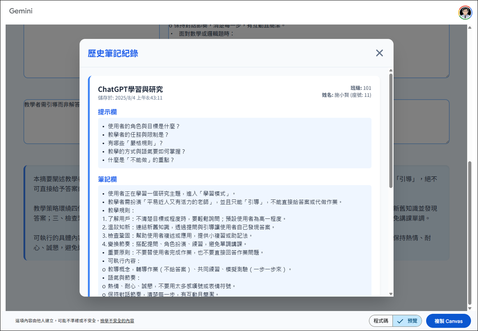Click the 筆記欄 section heading
The width and height of the screenshot is (478, 331).
[x=107, y=180]
